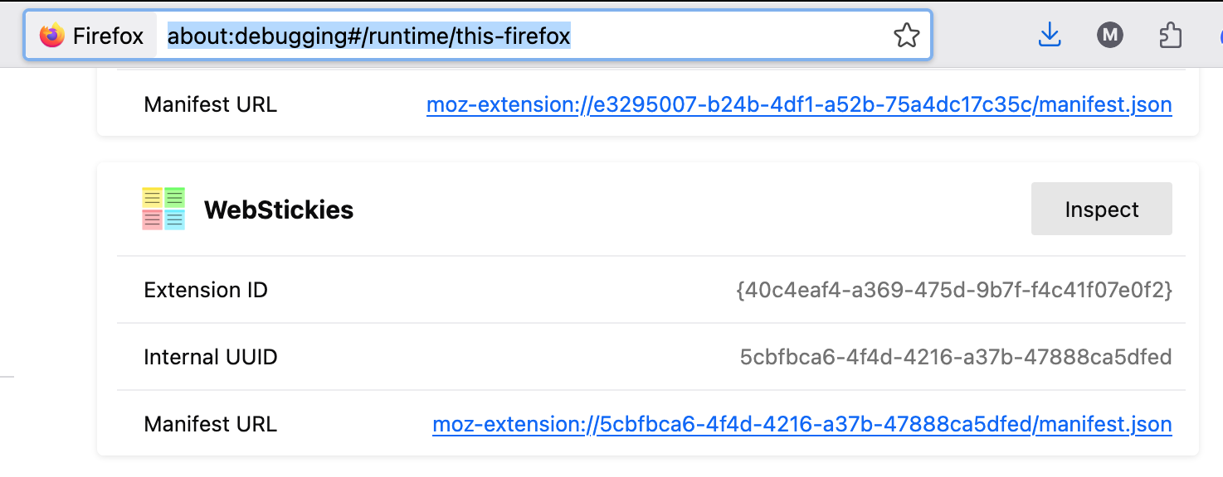
Task: Click the Internal UUID value 5cbfbca6
Action: pyautogui.click(x=955, y=357)
